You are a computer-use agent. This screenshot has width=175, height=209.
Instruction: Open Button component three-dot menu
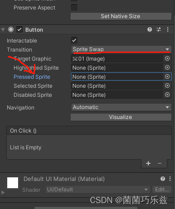168,29
